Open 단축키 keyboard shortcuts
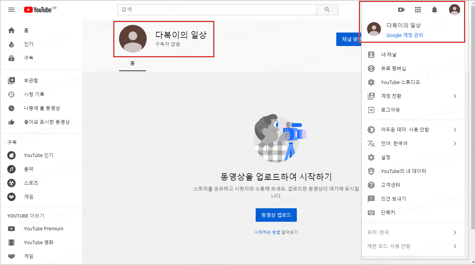475x265 pixels. pos(413,213)
